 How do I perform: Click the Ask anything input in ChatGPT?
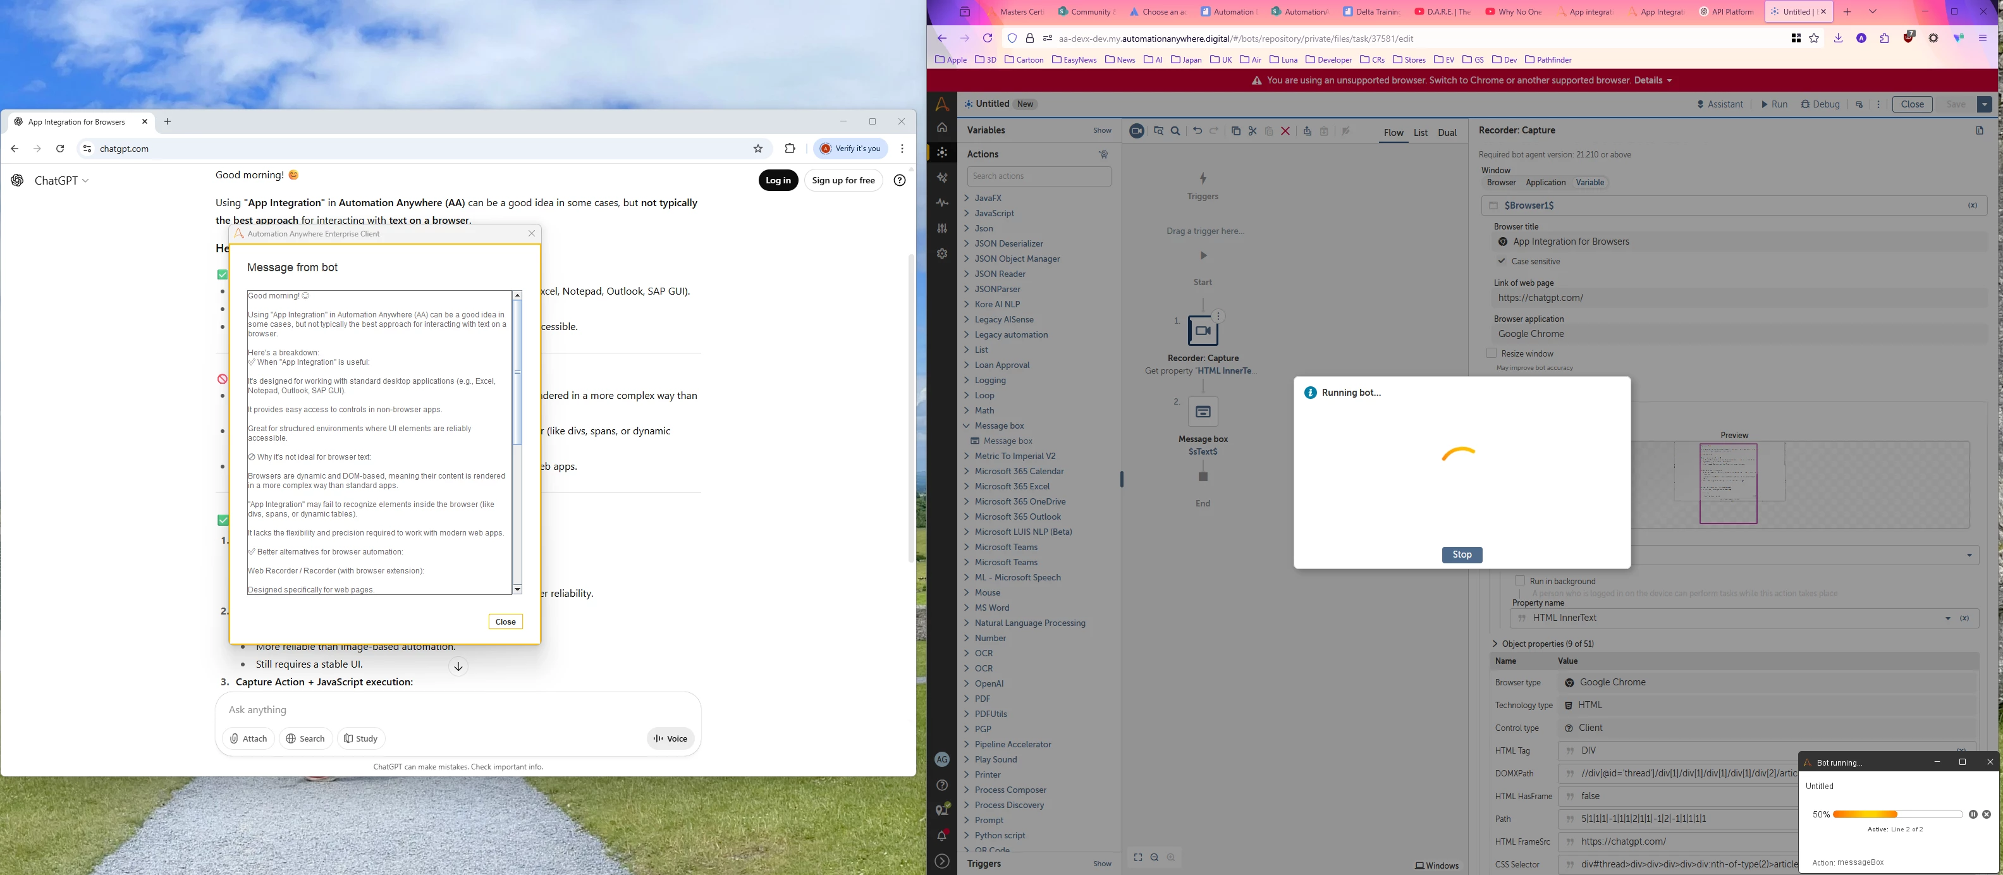pyautogui.click(x=457, y=710)
